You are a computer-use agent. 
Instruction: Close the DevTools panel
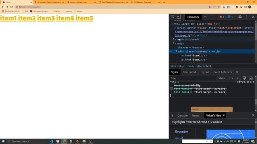pyautogui.click(x=253, y=17)
